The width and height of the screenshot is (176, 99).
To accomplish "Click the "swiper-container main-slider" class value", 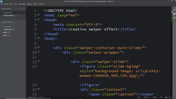I will 111,48.
